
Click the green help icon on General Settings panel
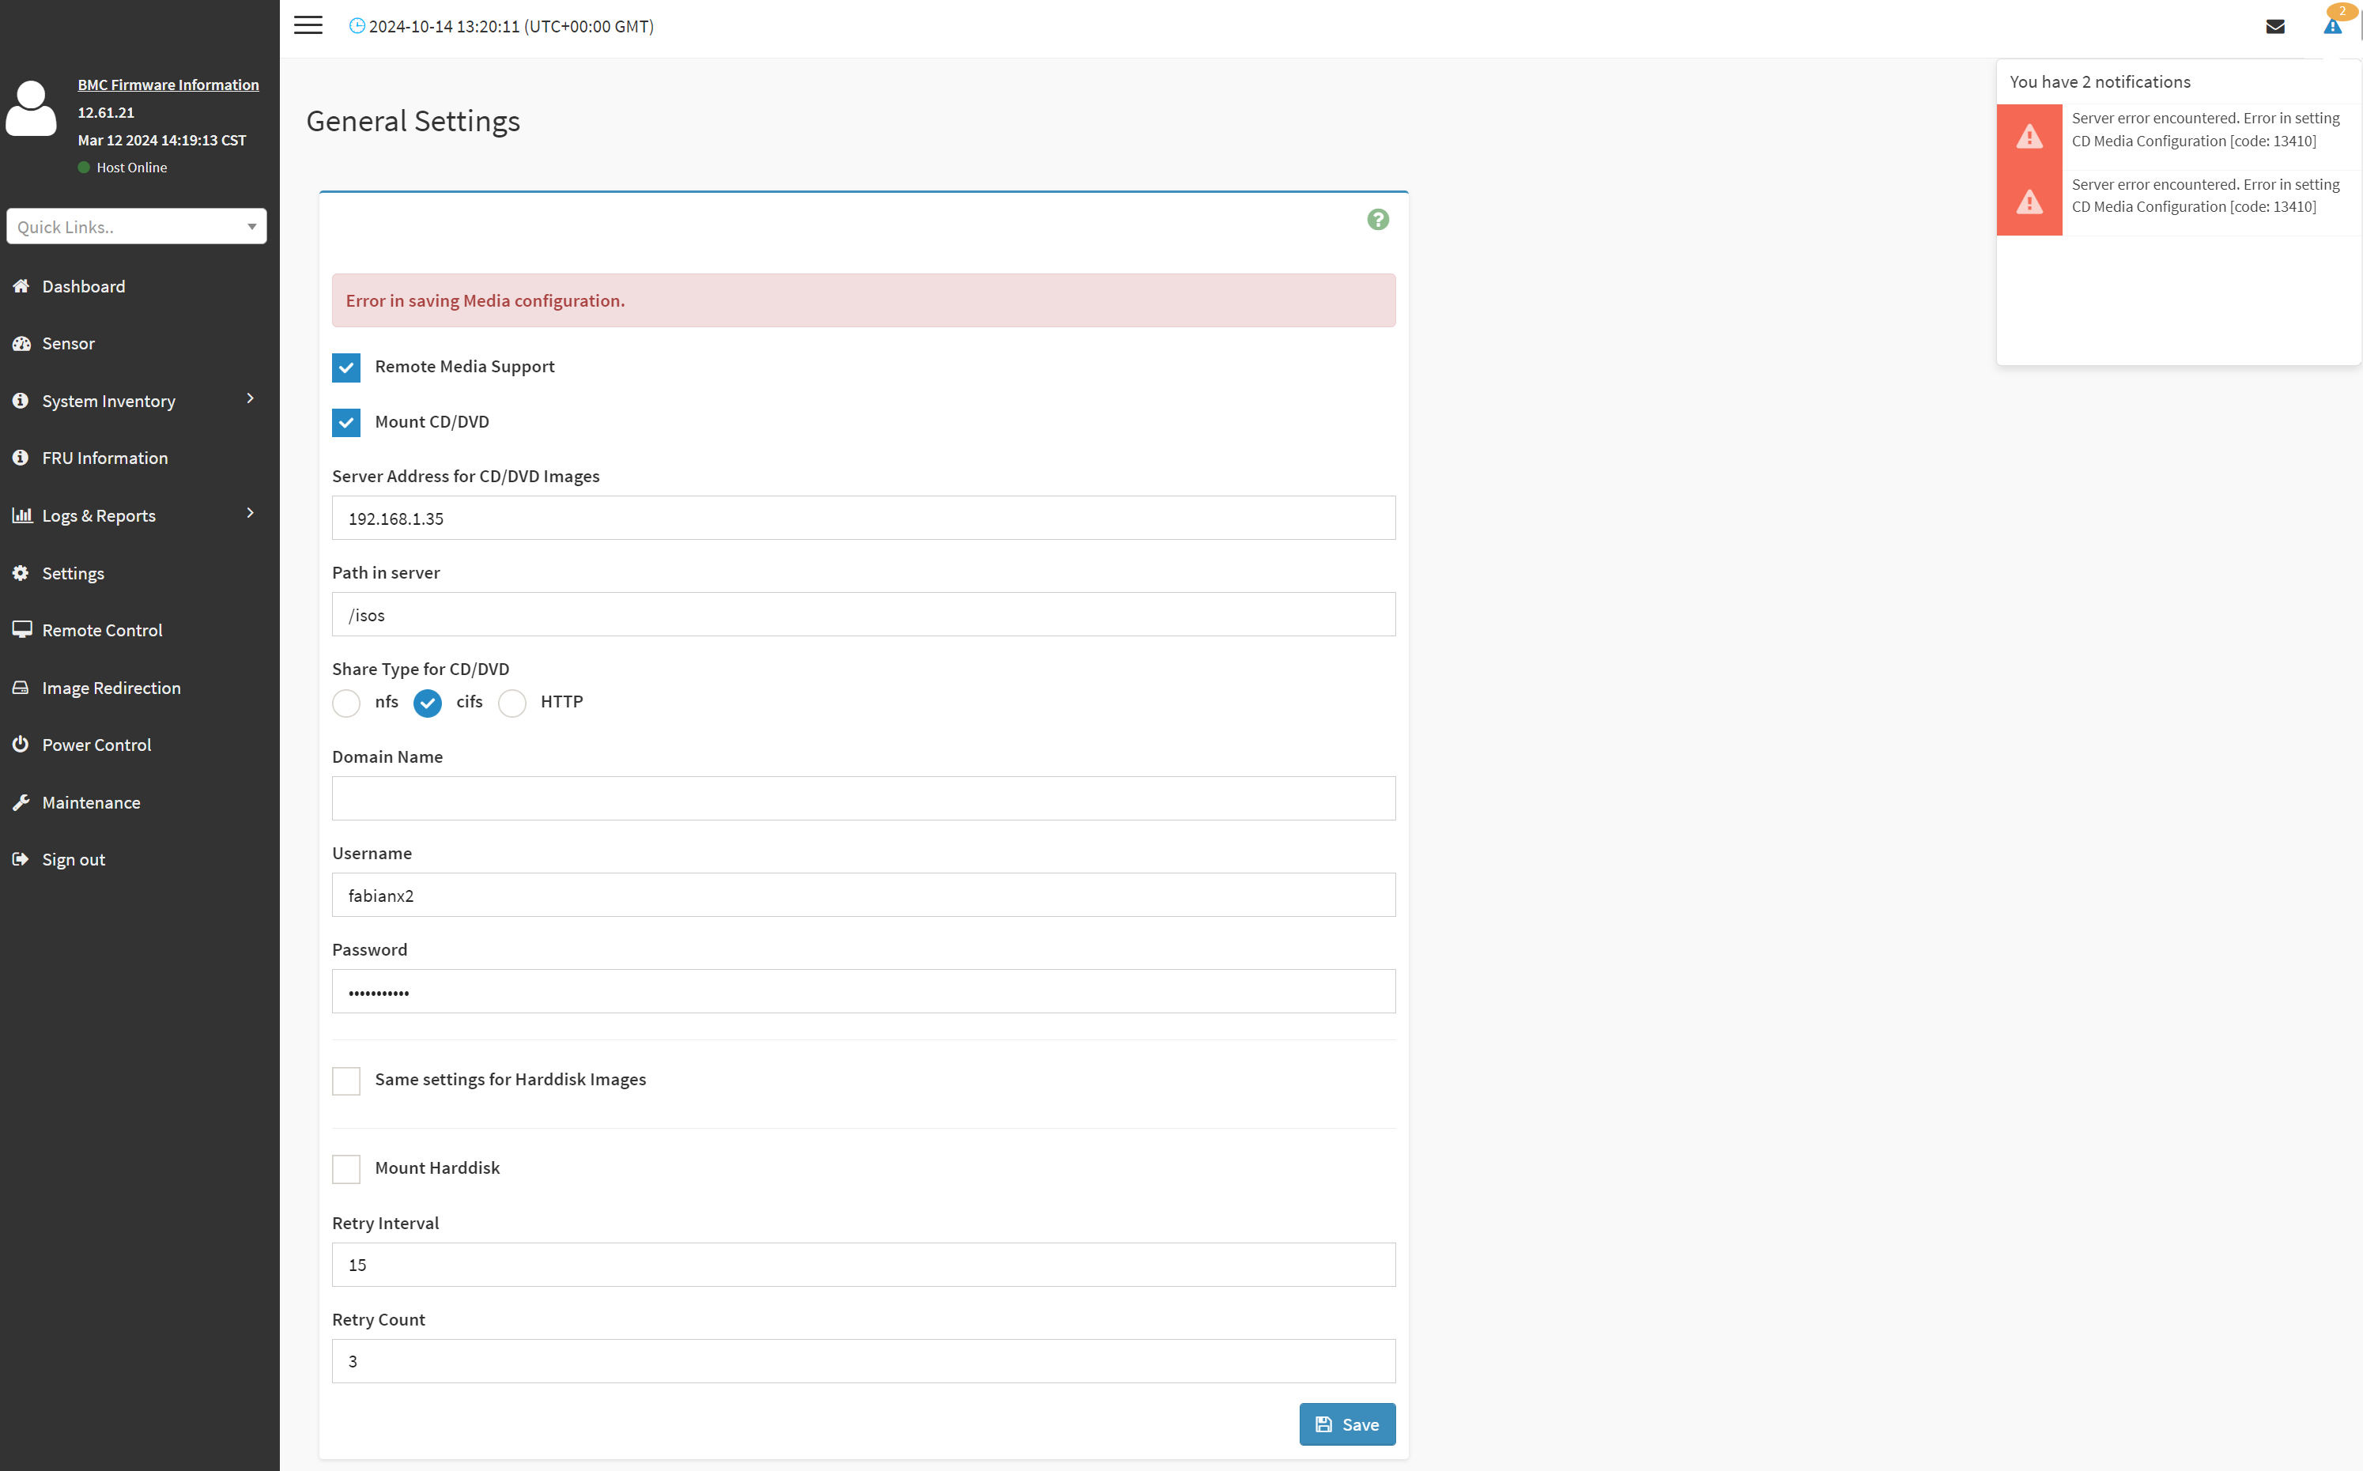point(1377,220)
